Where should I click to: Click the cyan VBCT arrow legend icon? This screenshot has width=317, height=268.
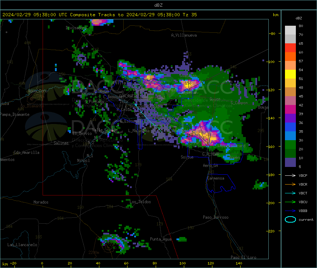[x=290, y=193]
